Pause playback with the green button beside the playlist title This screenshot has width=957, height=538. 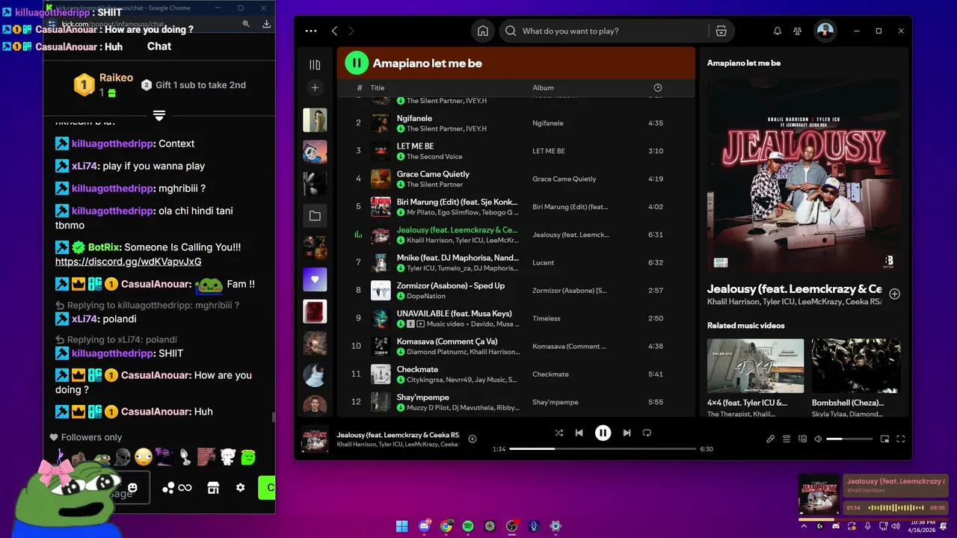click(357, 63)
